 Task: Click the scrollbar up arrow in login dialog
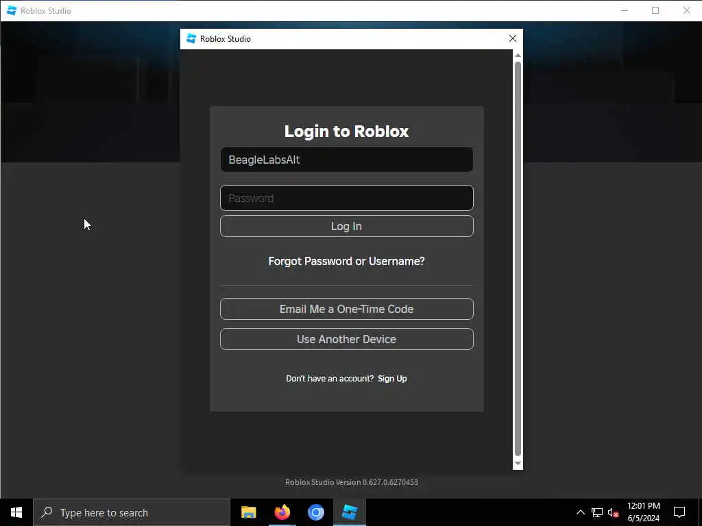(x=518, y=55)
